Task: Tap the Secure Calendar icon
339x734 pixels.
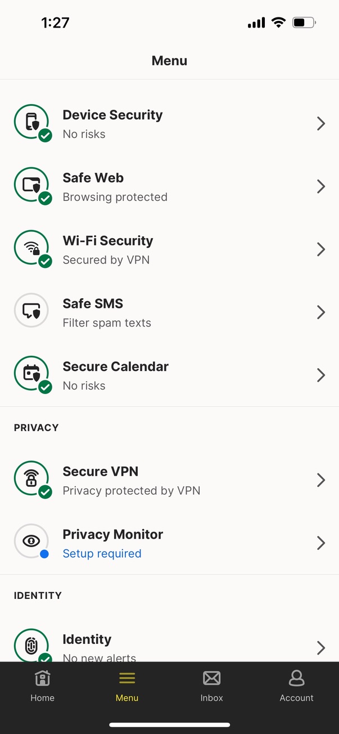Action: click(31, 374)
